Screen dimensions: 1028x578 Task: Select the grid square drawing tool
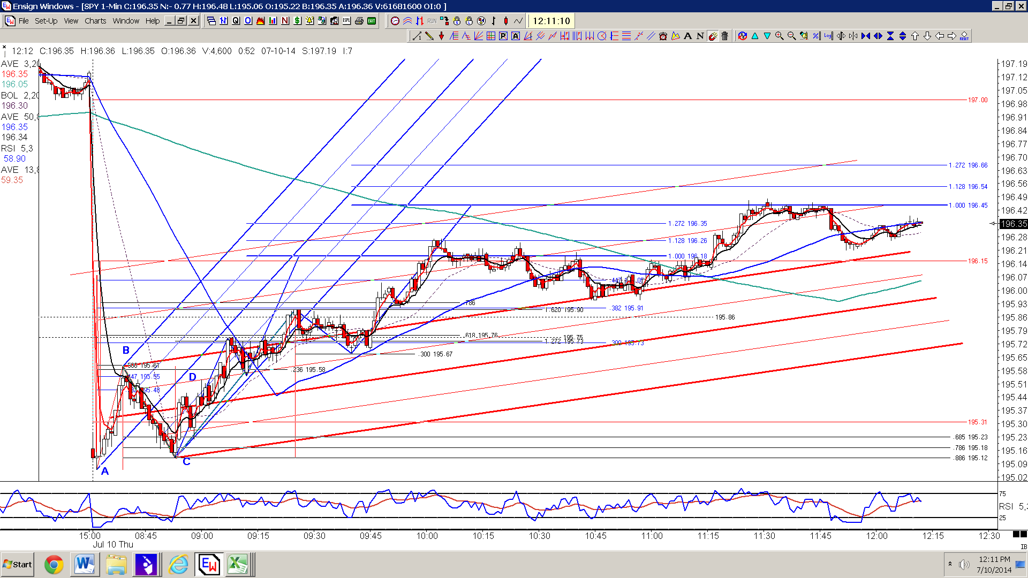point(490,36)
